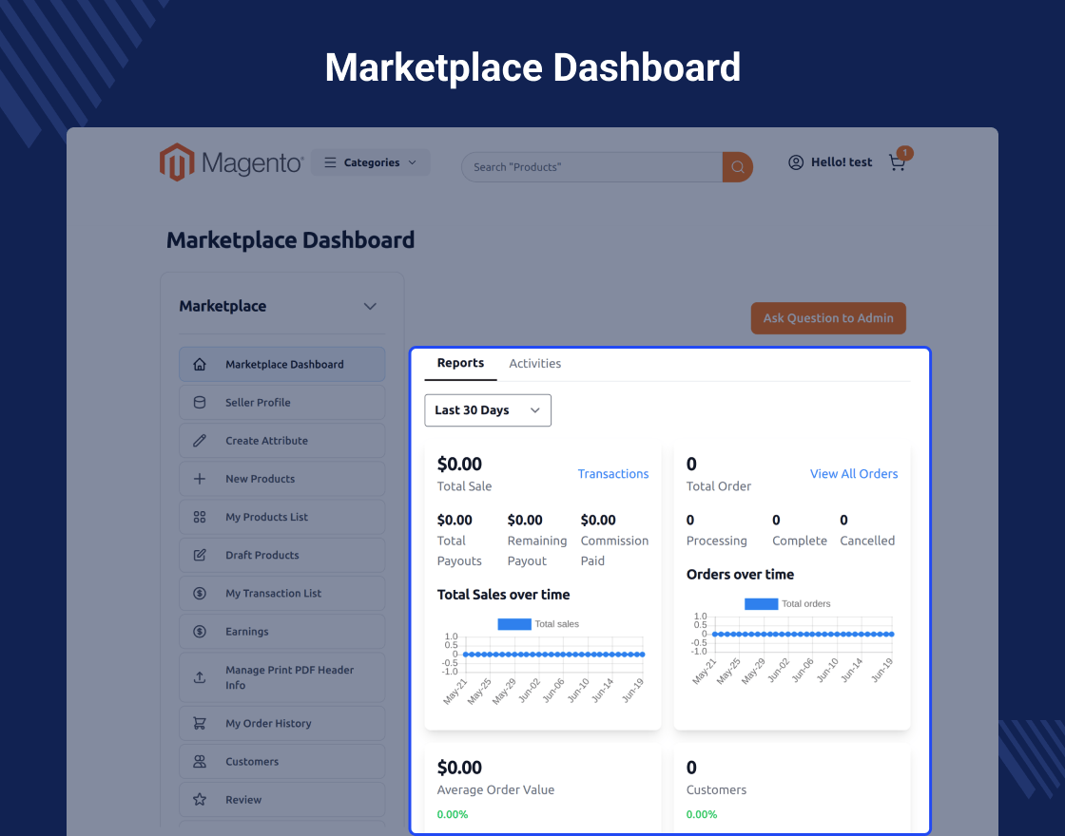Click the Customers people icon

pyautogui.click(x=200, y=761)
